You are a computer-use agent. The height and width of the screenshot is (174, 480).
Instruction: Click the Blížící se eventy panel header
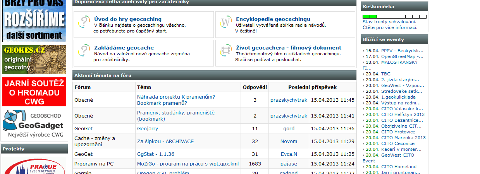(x=394, y=39)
